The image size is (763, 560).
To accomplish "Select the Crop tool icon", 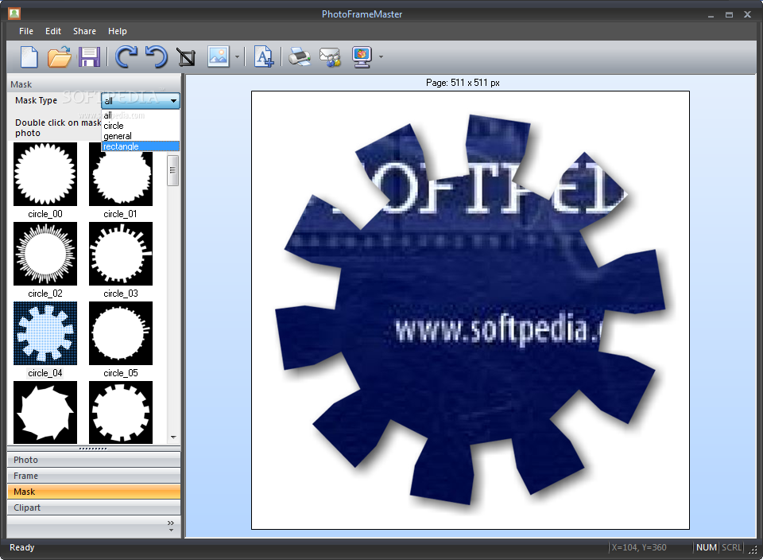I will [x=186, y=57].
